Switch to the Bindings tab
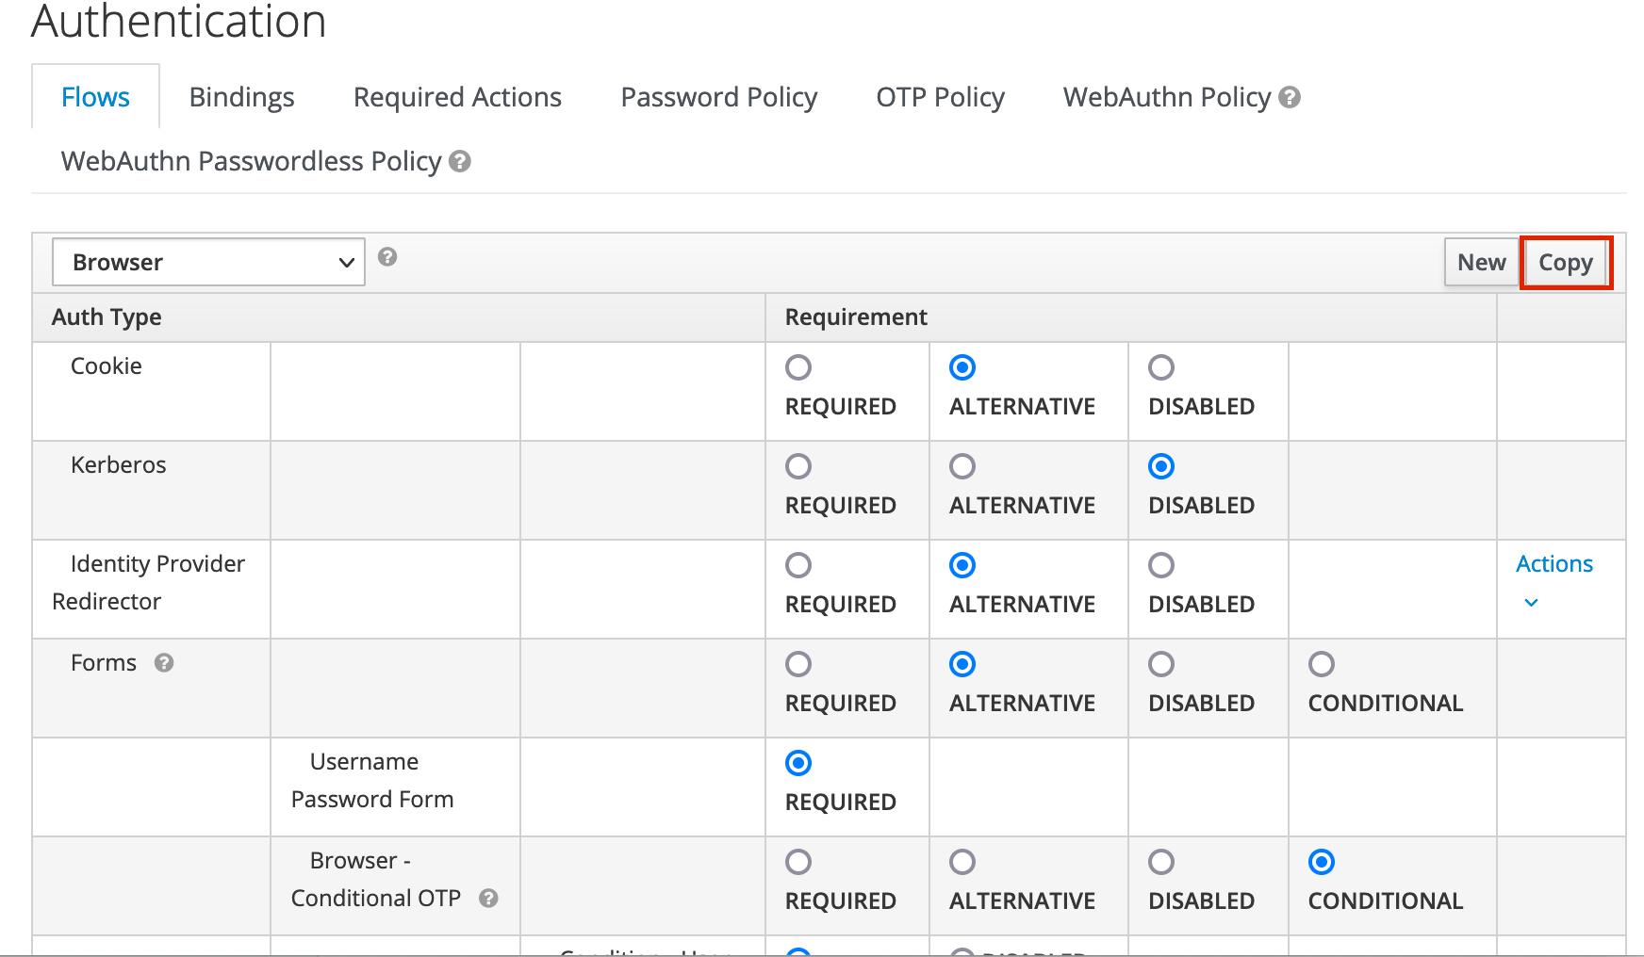Viewport: 1644px width, 957px height. [x=241, y=97]
